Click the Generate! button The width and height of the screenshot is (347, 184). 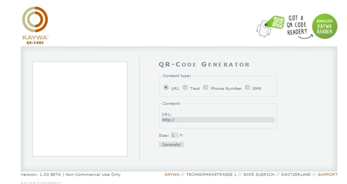click(172, 144)
